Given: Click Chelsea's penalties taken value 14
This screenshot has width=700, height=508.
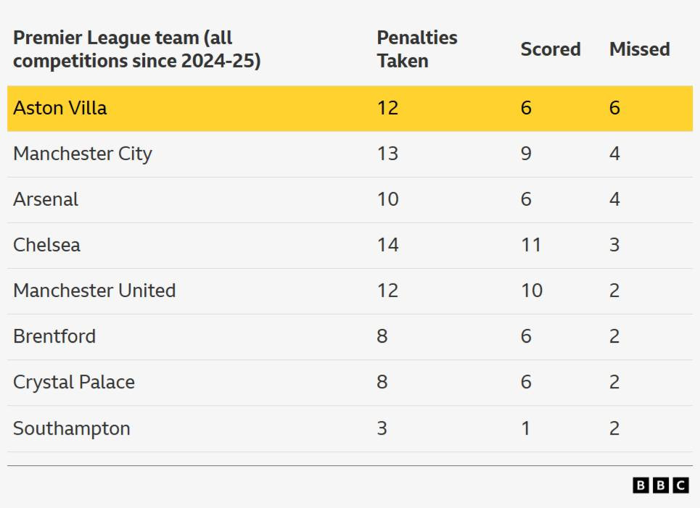Looking at the screenshot, I should 387,245.
